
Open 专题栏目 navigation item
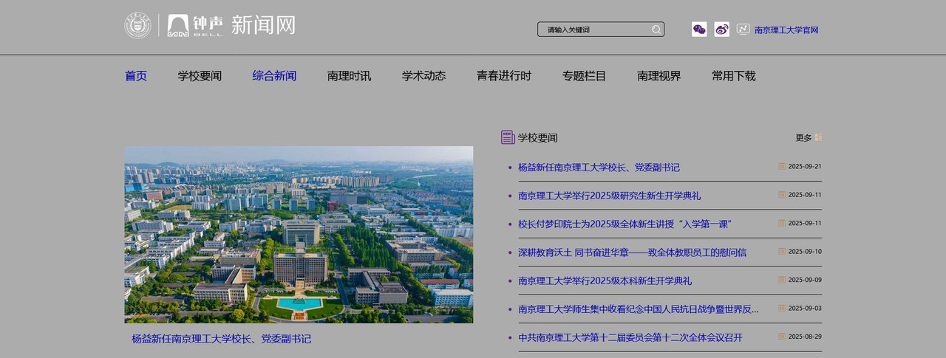(x=585, y=76)
